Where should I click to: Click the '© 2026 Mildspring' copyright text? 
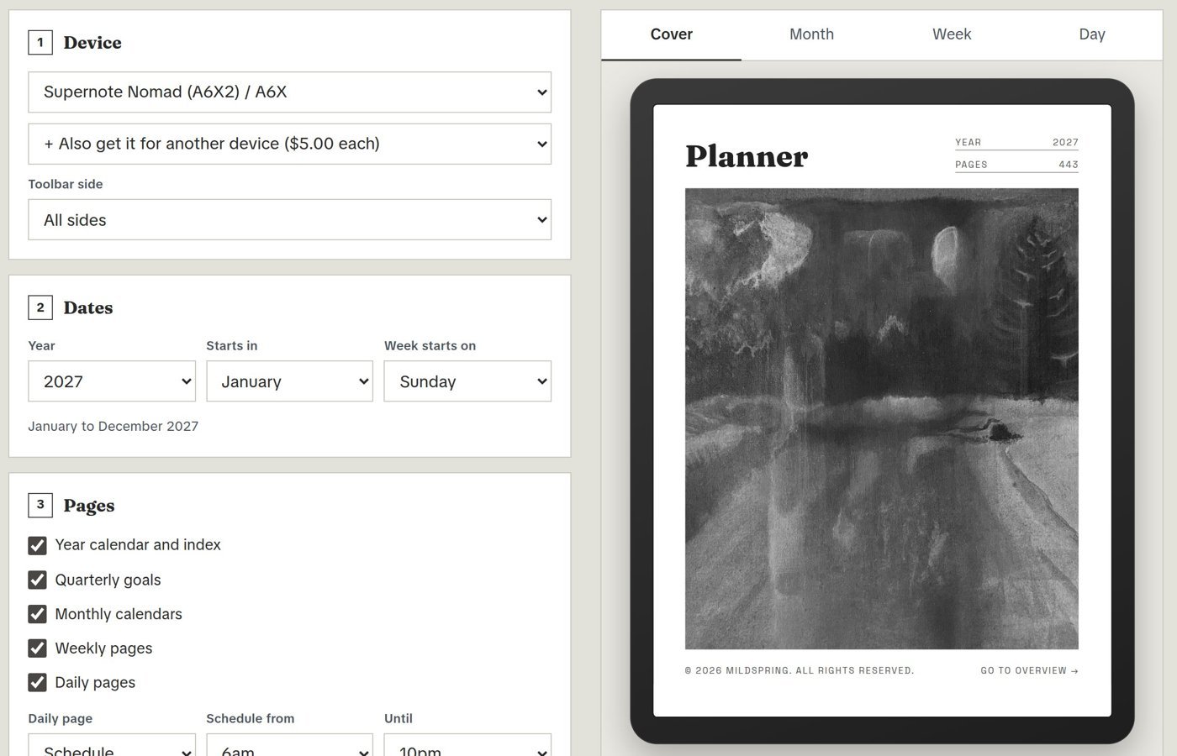point(800,670)
